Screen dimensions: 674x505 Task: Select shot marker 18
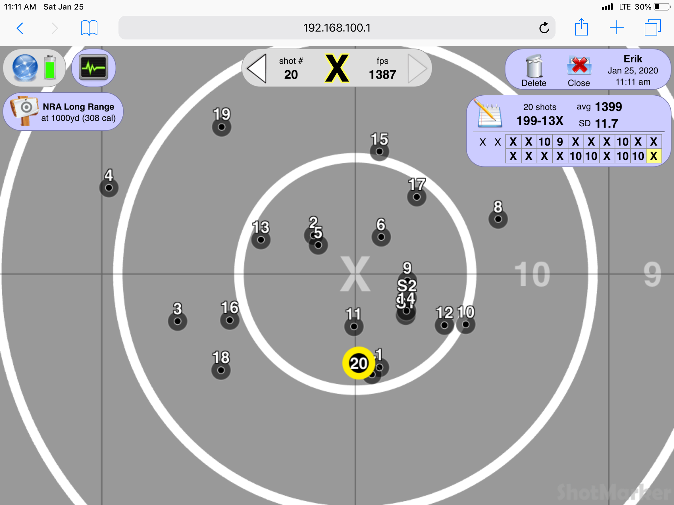pos(221,370)
